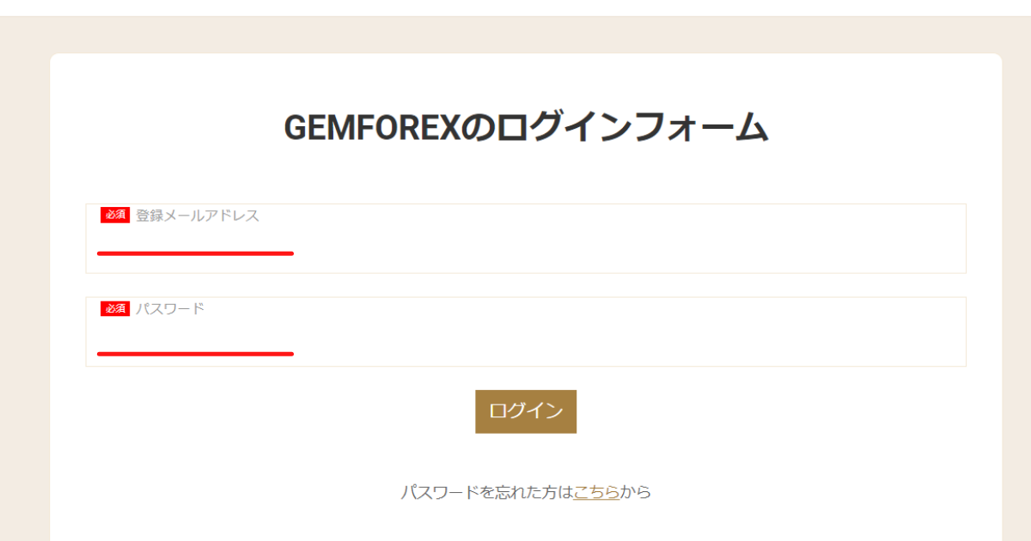Click the パスワード placeholder label

point(168,308)
